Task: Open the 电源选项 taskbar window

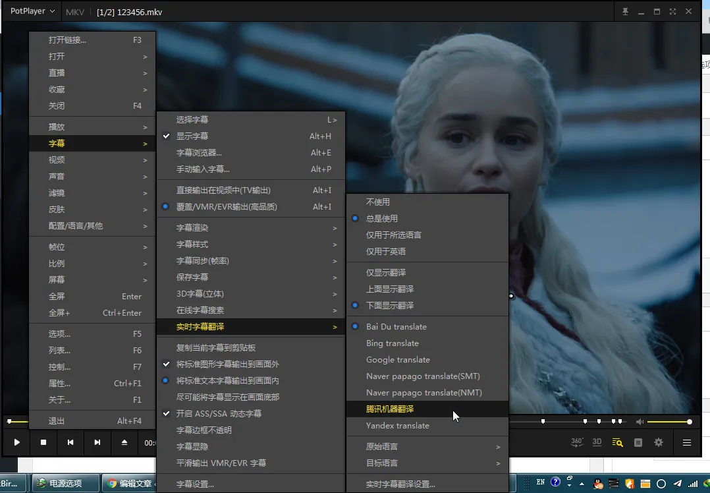Action: point(66,484)
